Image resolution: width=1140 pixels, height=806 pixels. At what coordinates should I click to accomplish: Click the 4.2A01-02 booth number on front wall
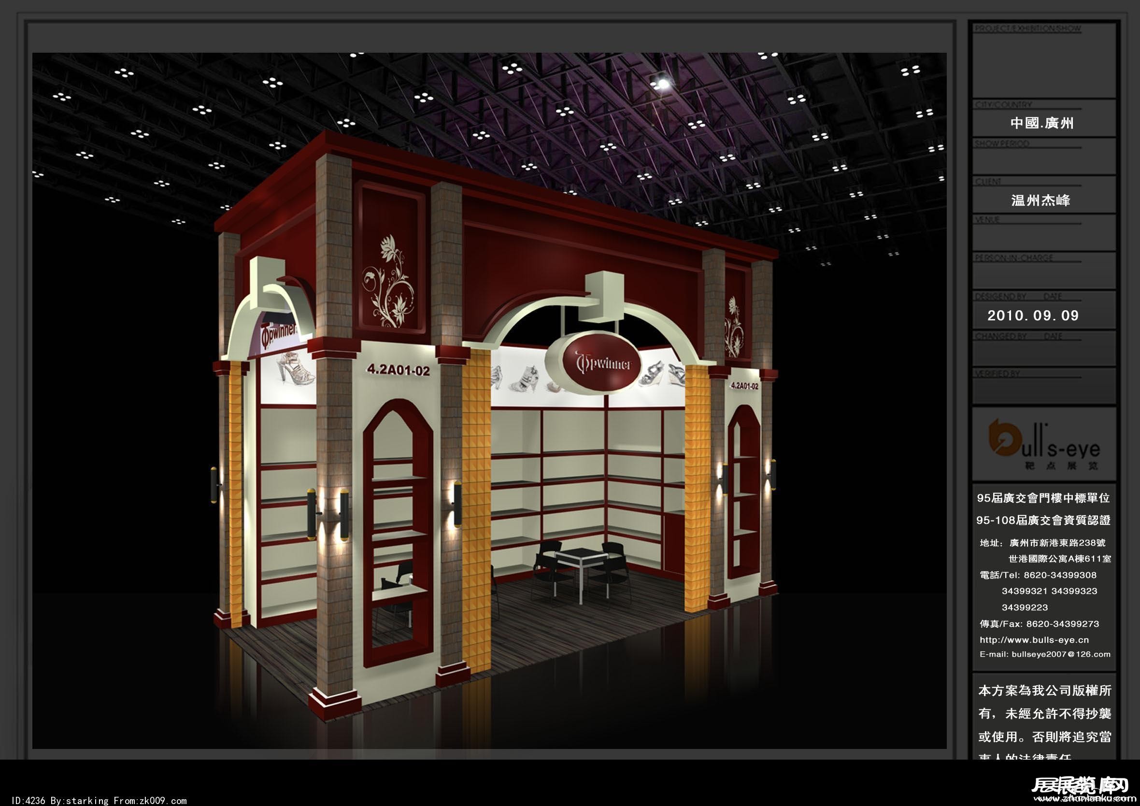point(398,370)
